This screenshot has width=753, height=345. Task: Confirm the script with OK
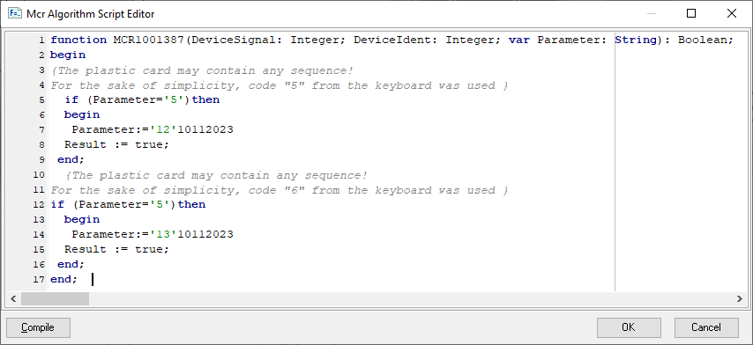pos(629,327)
